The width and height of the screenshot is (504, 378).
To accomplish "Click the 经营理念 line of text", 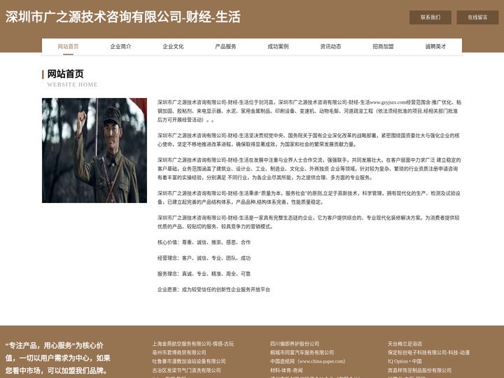I will 204,258.
